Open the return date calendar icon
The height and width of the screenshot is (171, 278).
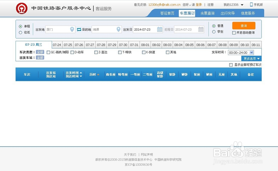coord(201,29)
